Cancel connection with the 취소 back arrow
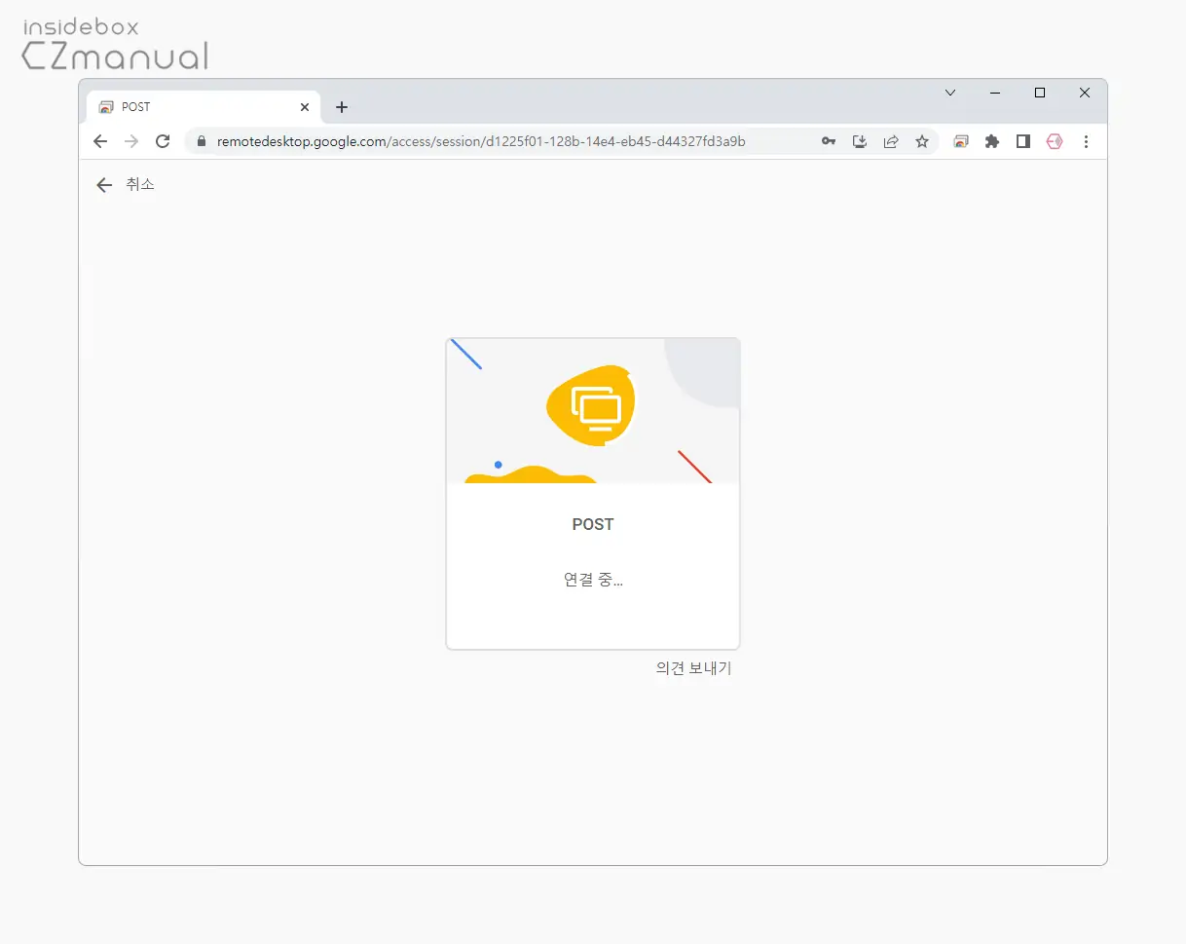Viewport: 1186px width, 944px height. tap(104, 185)
